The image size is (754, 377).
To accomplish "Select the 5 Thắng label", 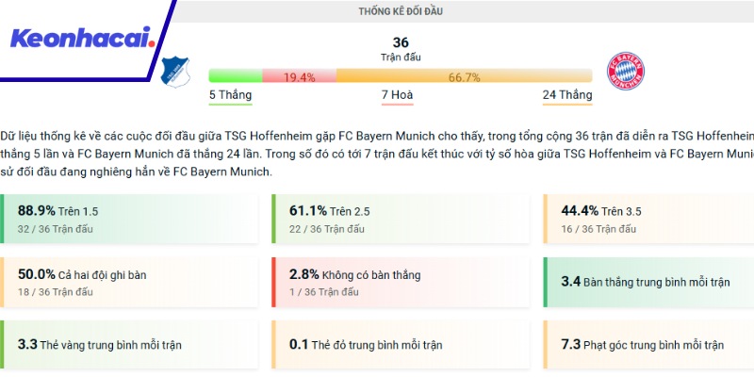I will (x=230, y=95).
